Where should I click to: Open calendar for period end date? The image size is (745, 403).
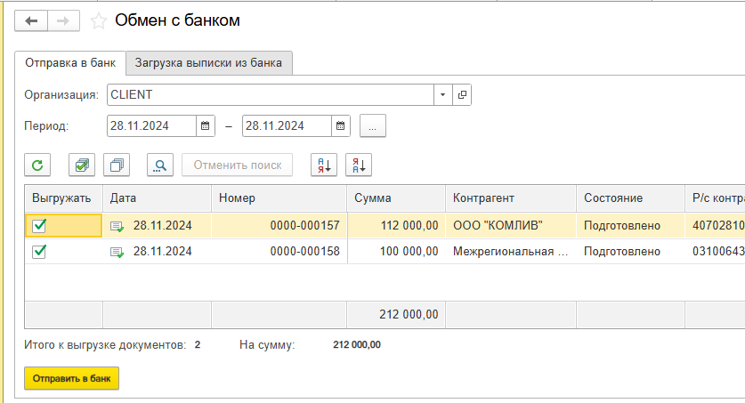coord(341,126)
